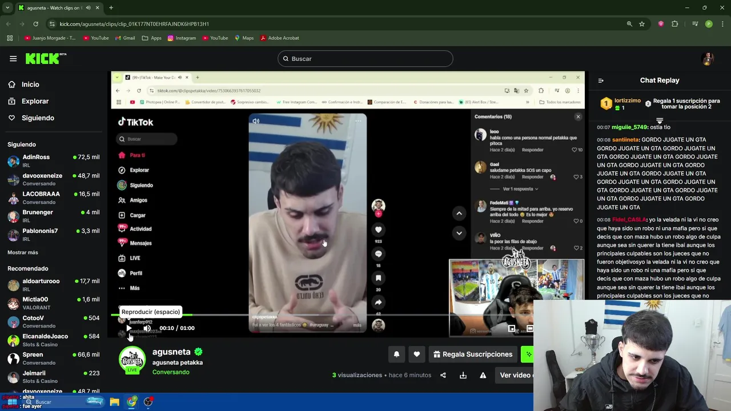The width and height of the screenshot is (731, 411).
Task: Open the Chrome three-dot menu
Action: click(723, 24)
